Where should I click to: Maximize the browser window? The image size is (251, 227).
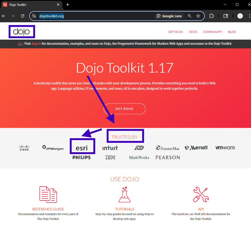(x=237, y=5)
